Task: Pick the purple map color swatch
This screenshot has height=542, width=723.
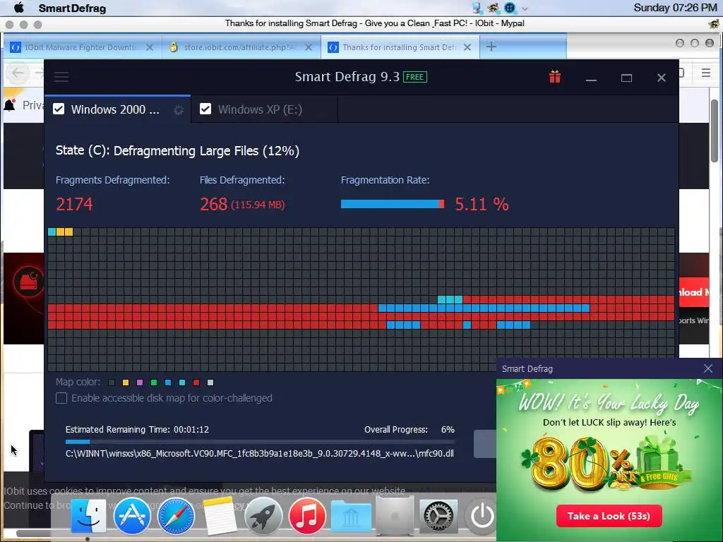Action: (140, 383)
